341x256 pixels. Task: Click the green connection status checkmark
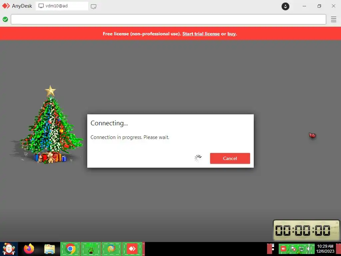(5, 19)
